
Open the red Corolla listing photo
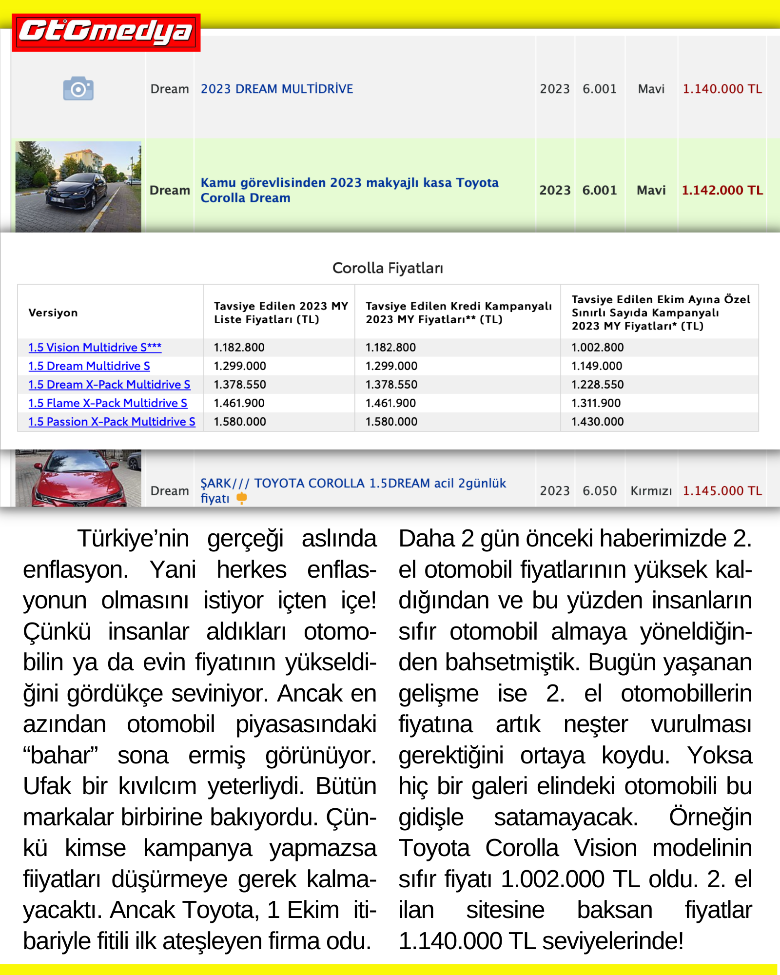78,478
